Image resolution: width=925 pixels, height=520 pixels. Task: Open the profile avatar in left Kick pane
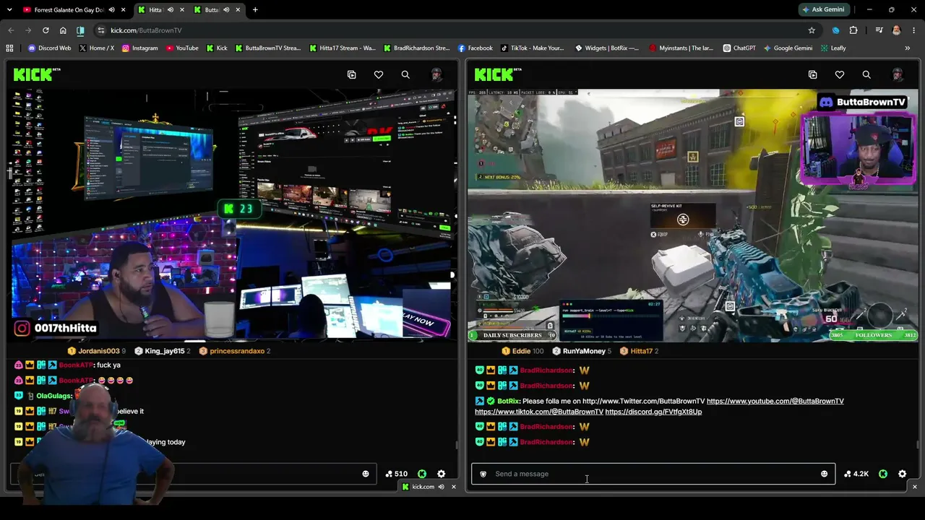tap(436, 74)
